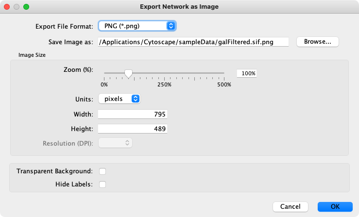Image resolution: width=359 pixels, height=217 pixels.
Task: Open the Resolution (DPI) dropdown
Action: coord(116,143)
